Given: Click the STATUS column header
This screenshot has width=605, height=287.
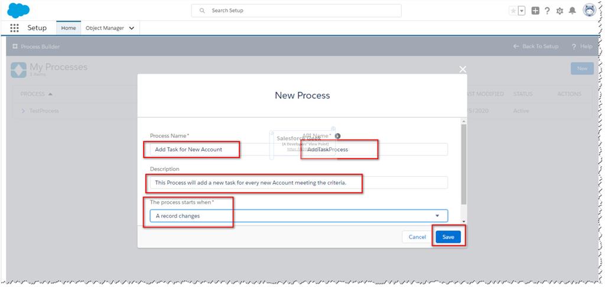Looking at the screenshot, I should [x=523, y=94].
